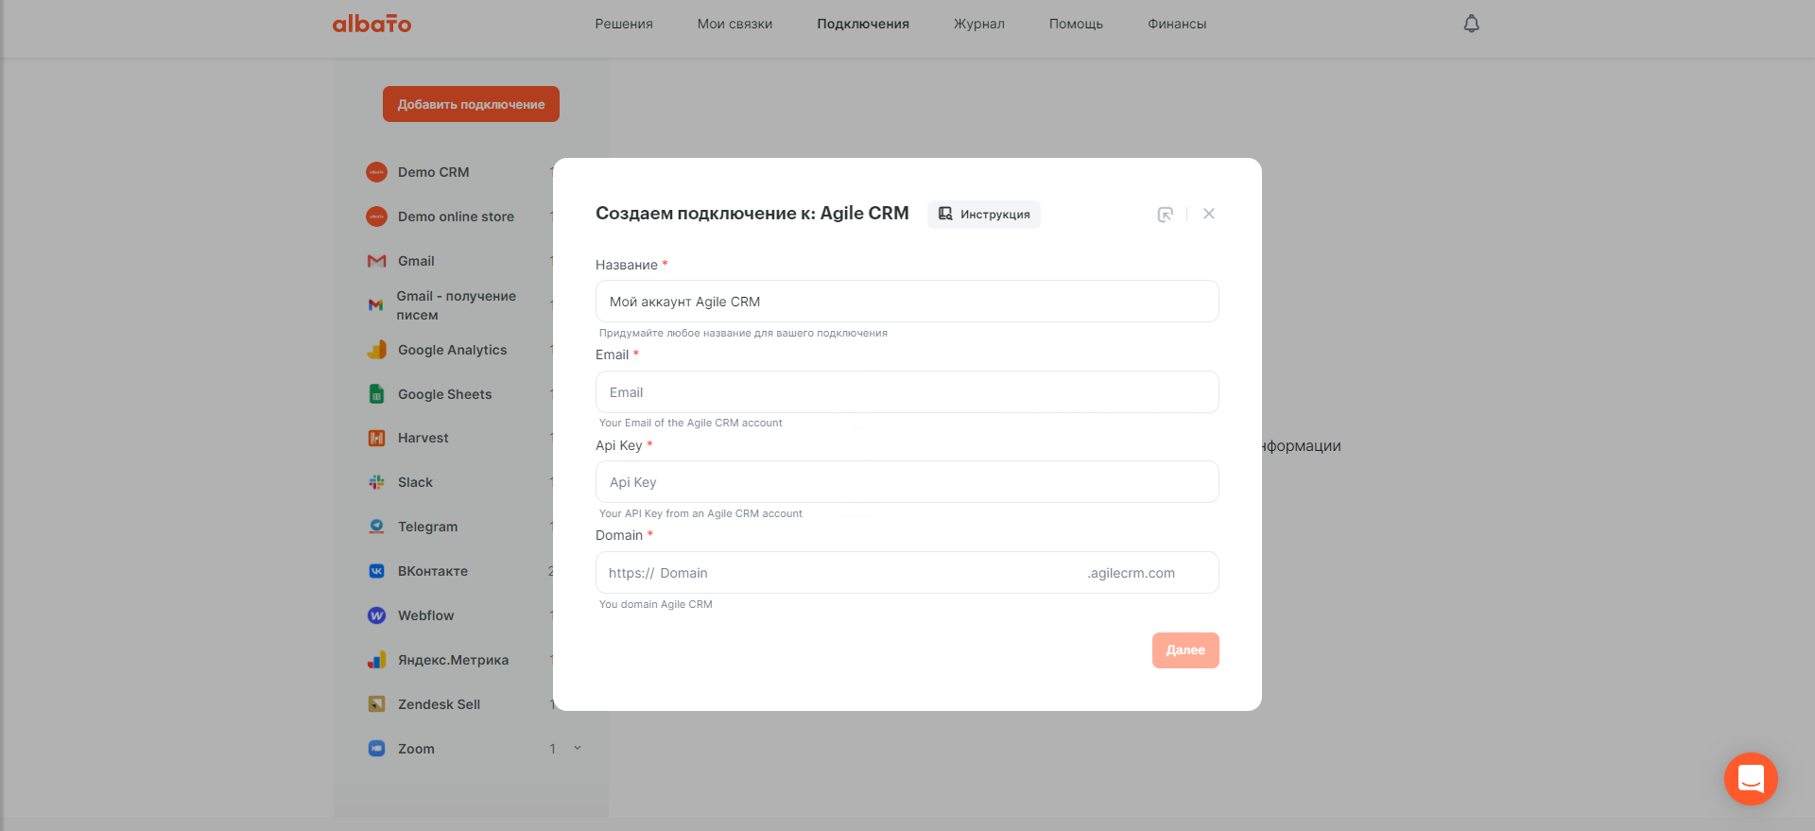Click the .agilecrm.com domain suffix

pyautogui.click(x=1131, y=573)
